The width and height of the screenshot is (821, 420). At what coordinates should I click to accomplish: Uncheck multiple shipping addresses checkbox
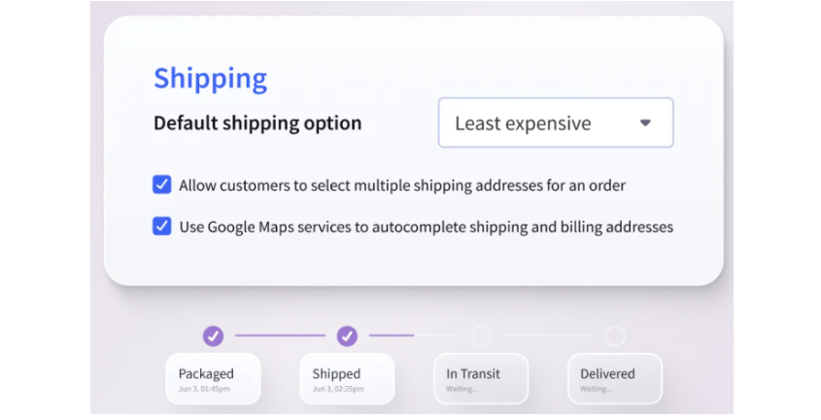(x=162, y=185)
